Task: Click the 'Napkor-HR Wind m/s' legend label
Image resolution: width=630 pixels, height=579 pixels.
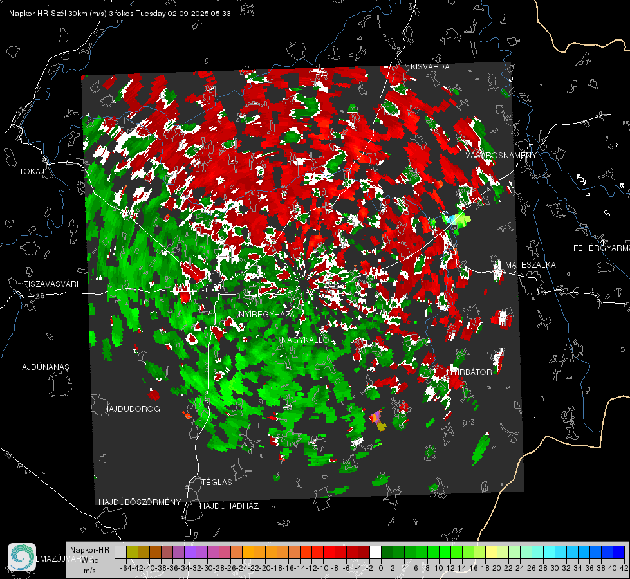Action: click(89, 560)
